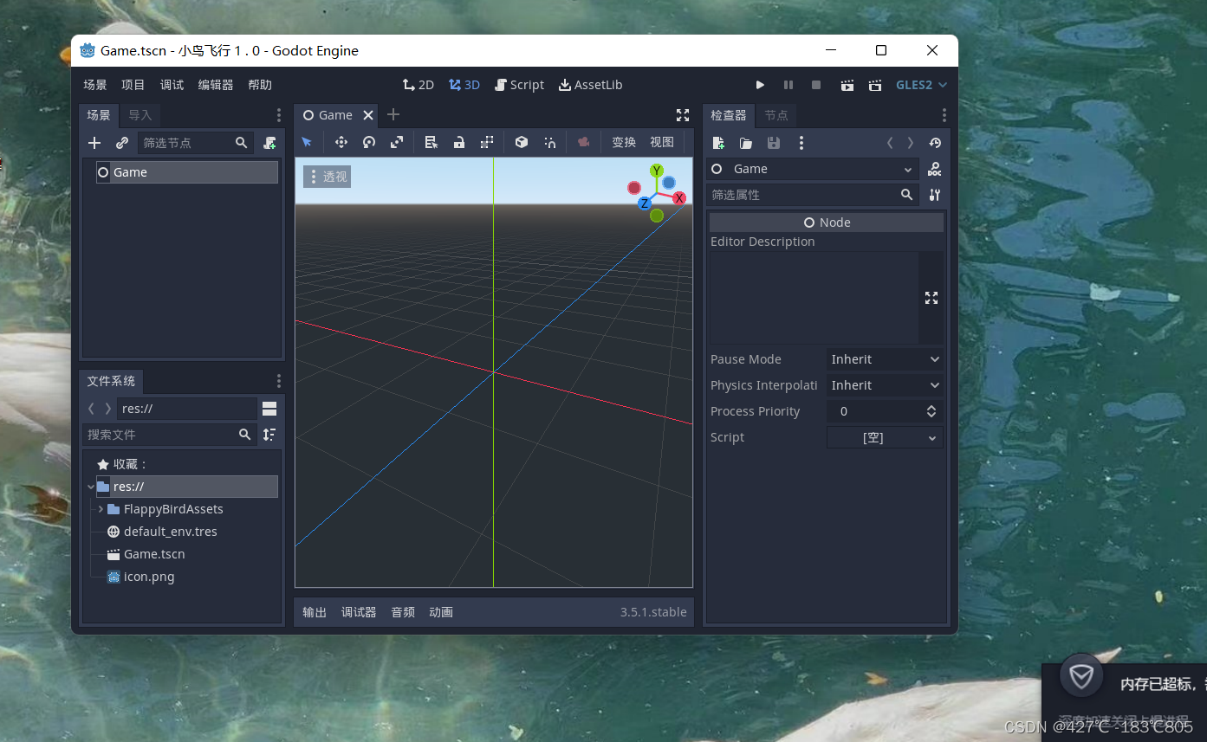Go back in filesystem path history
1207x742 pixels.
91,408
